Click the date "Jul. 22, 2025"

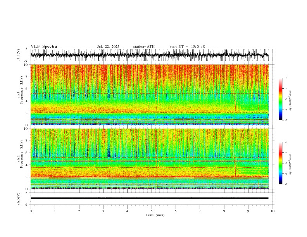(108, 46)
